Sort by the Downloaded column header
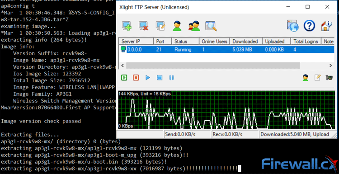 click(x=246, y=41)
